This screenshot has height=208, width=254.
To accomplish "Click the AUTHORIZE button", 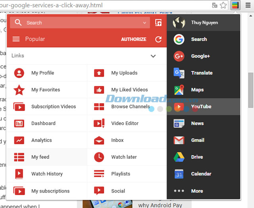I will click(x=134, y=39).
